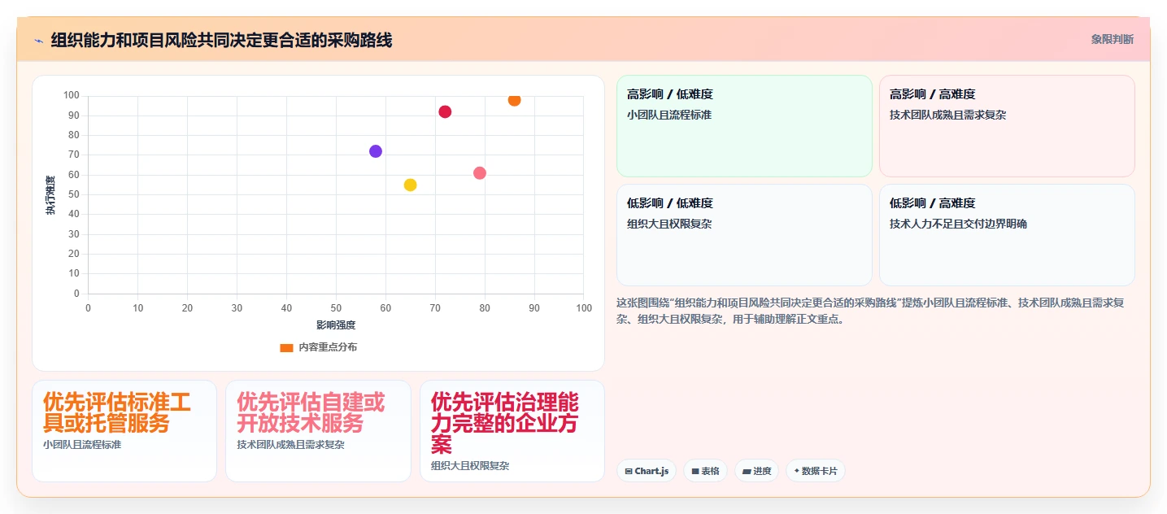The width and height of the screenshot is (1167, 514).
Task: Click the 影响强度 x-axis label
Action: pyautogui.click(x=336, y=325)
